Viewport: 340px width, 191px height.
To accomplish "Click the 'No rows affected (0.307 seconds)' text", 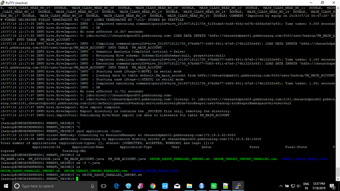I will [x=112, y=32].
